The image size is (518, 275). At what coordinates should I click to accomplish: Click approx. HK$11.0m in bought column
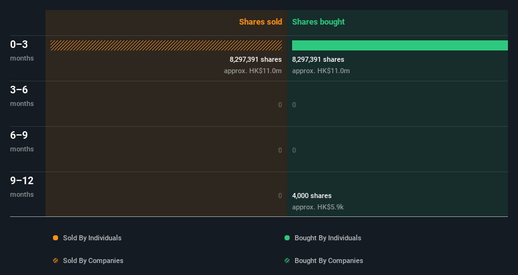(321, 71)
